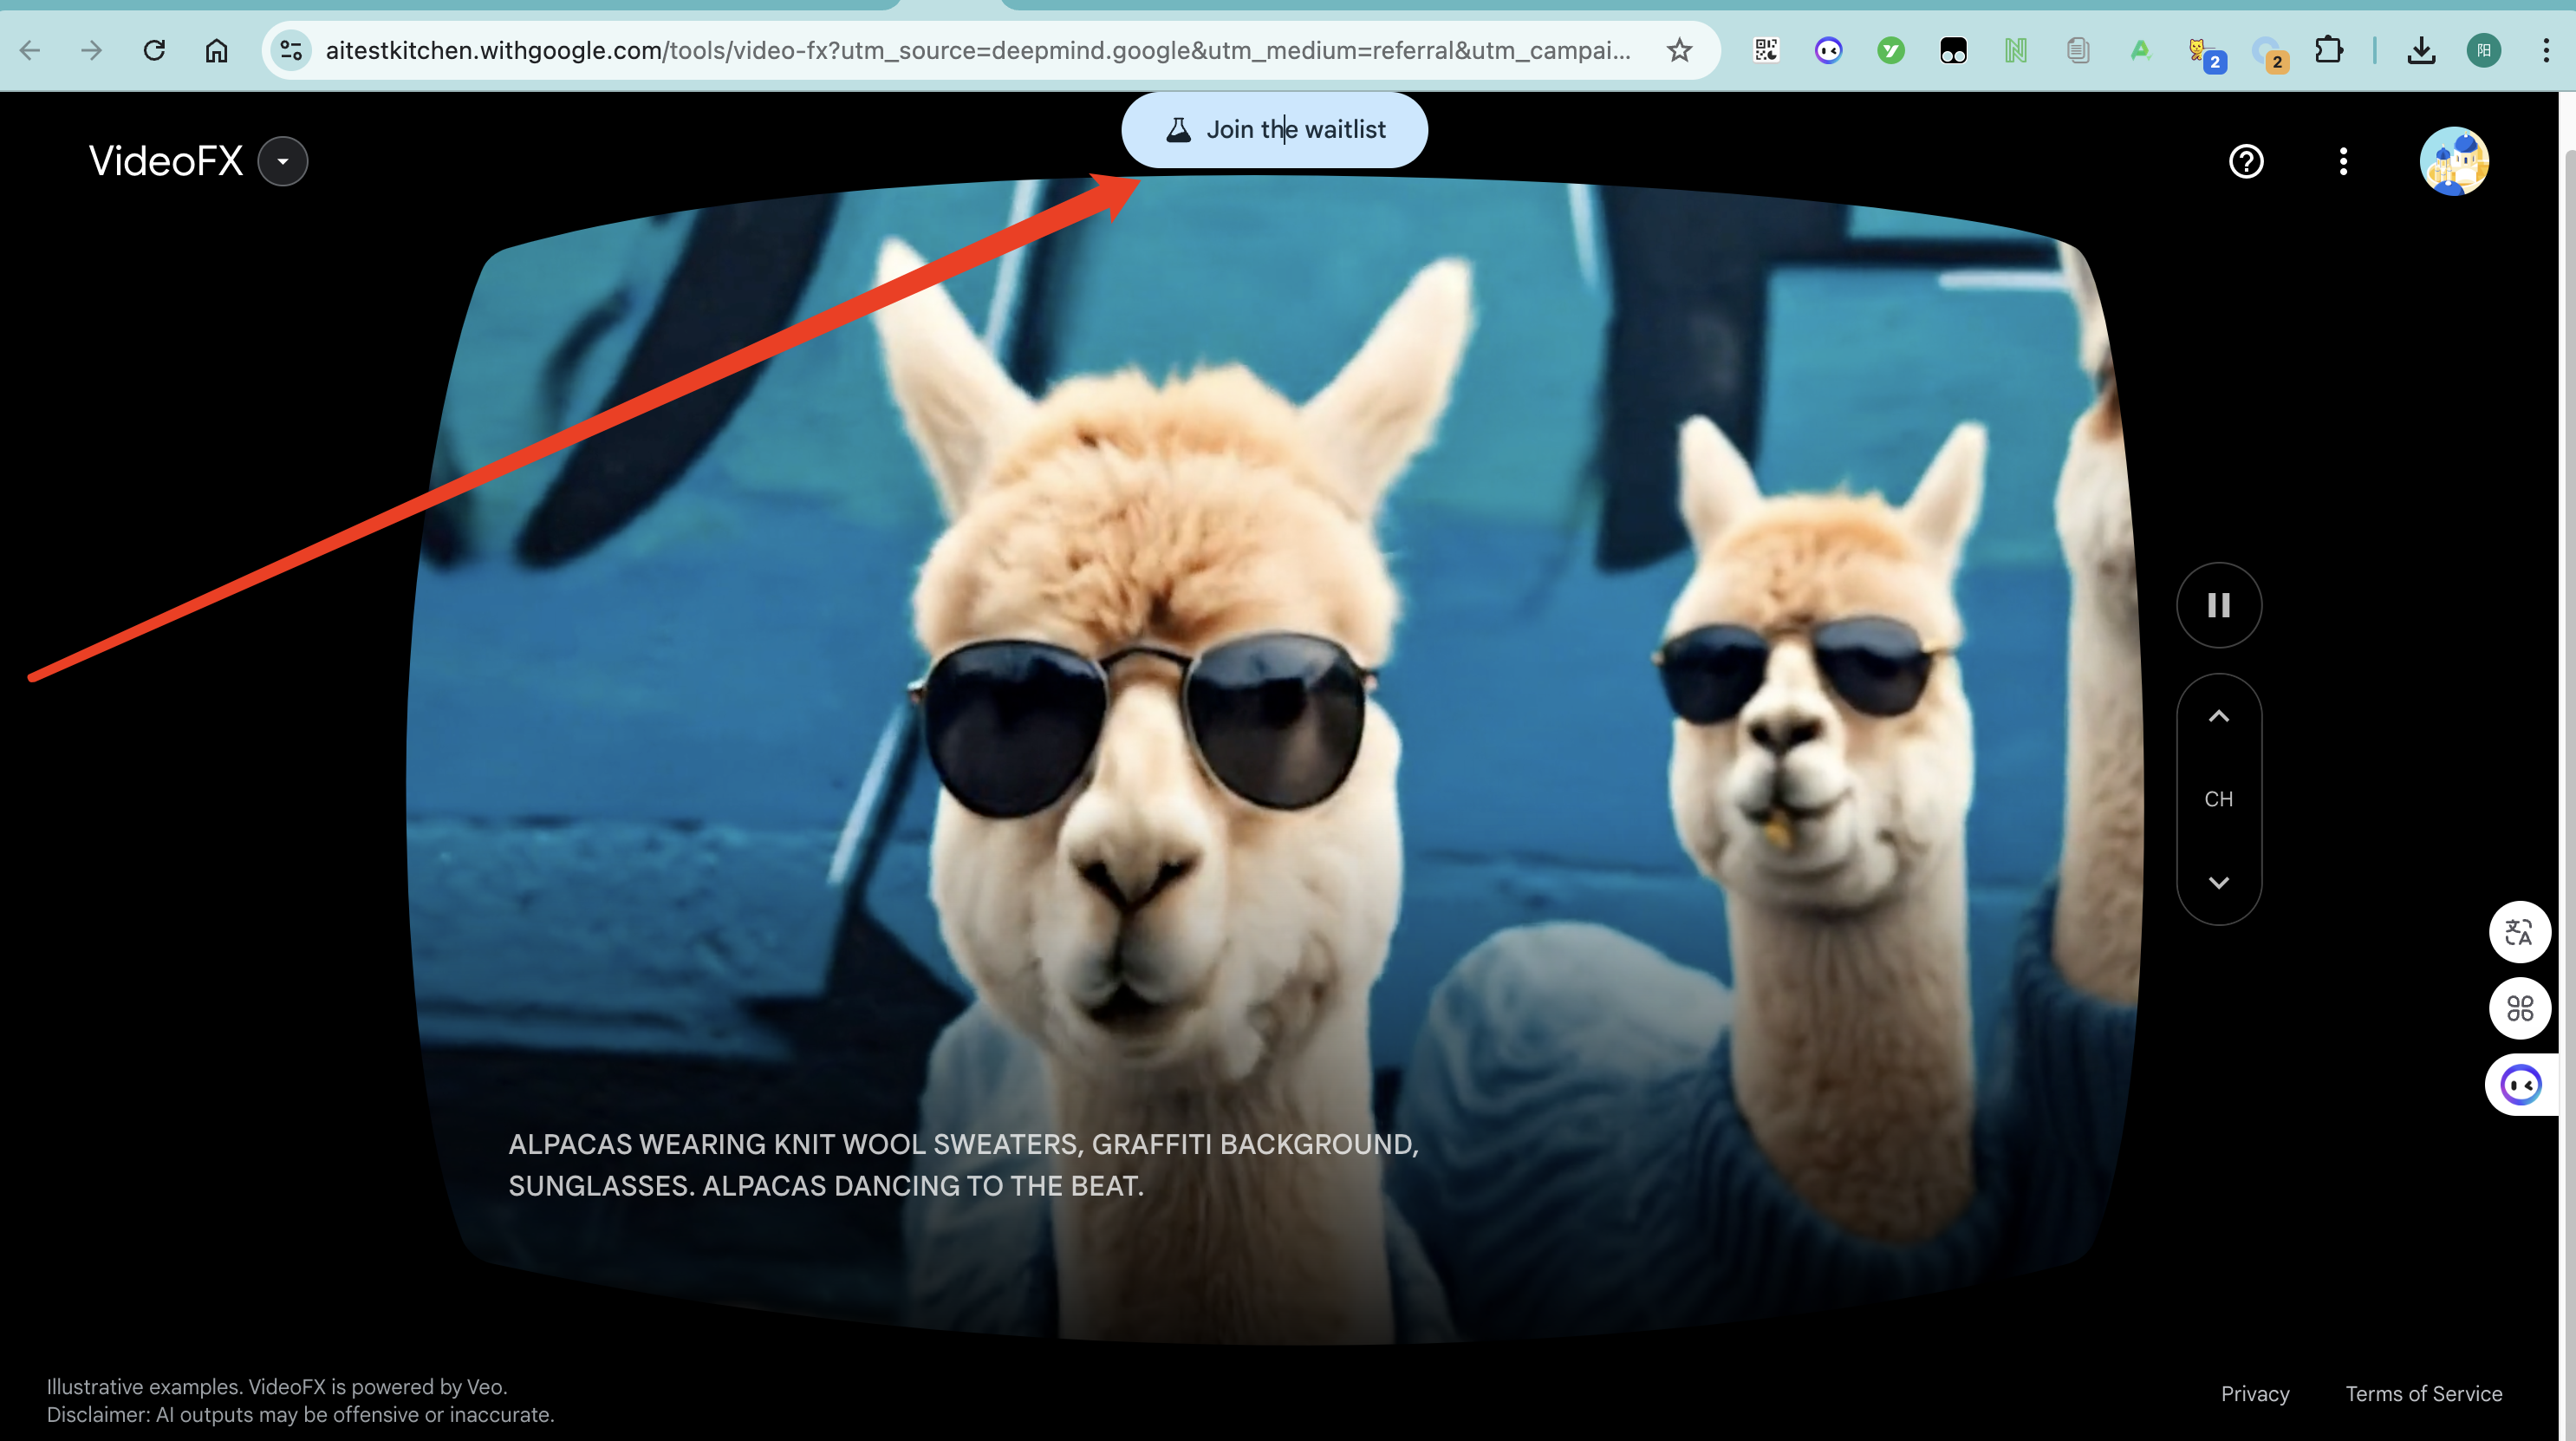Open the VideoFX dropdown arrow
Image resolution: width=2576 pixels, height=1441 pixels.
tap(283, 161)
